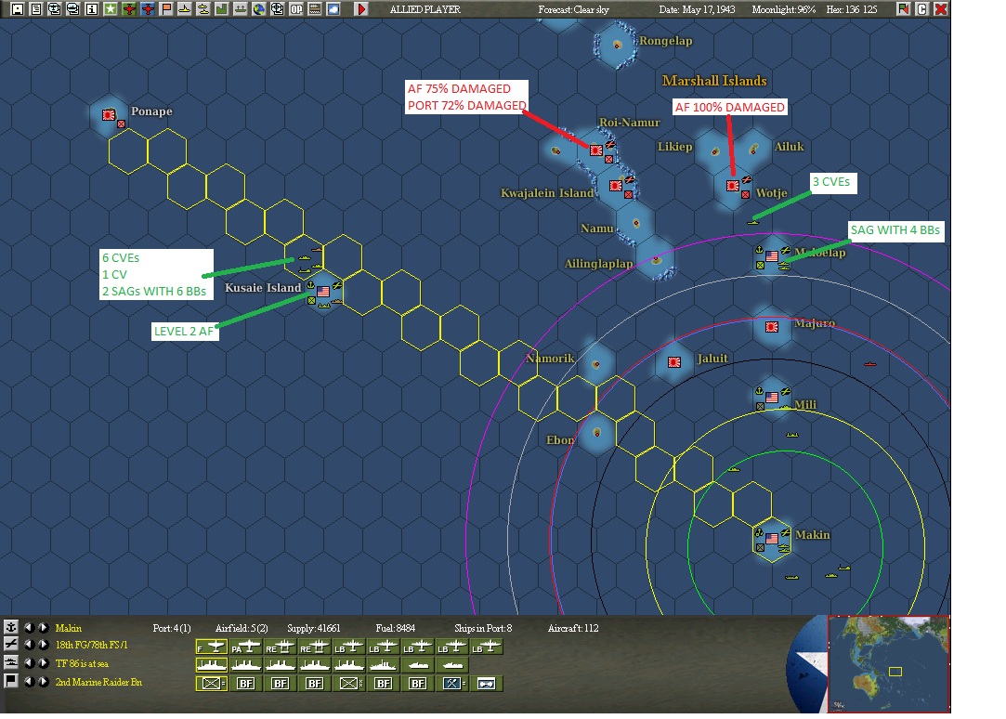Select next air unit after 18th FG/78th FS/1
Viewport: 1006px width, 719px height.
43,645
